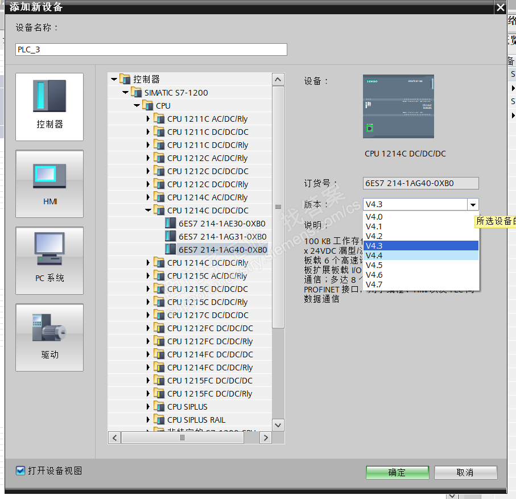Screen dimensions: 516x499
Task: Click the CPU 1211C AC/DC/Rly folder icon
Action: [159, 118]
